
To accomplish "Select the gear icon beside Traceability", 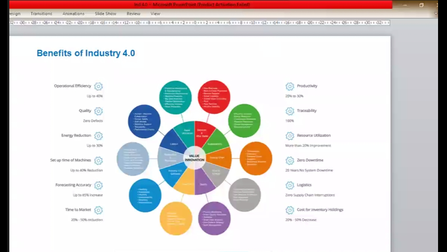I will [x=290, y=111].
